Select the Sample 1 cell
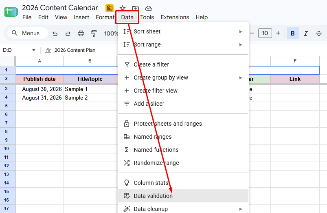This screenshot has width=327, height=213. click(90, 89)
